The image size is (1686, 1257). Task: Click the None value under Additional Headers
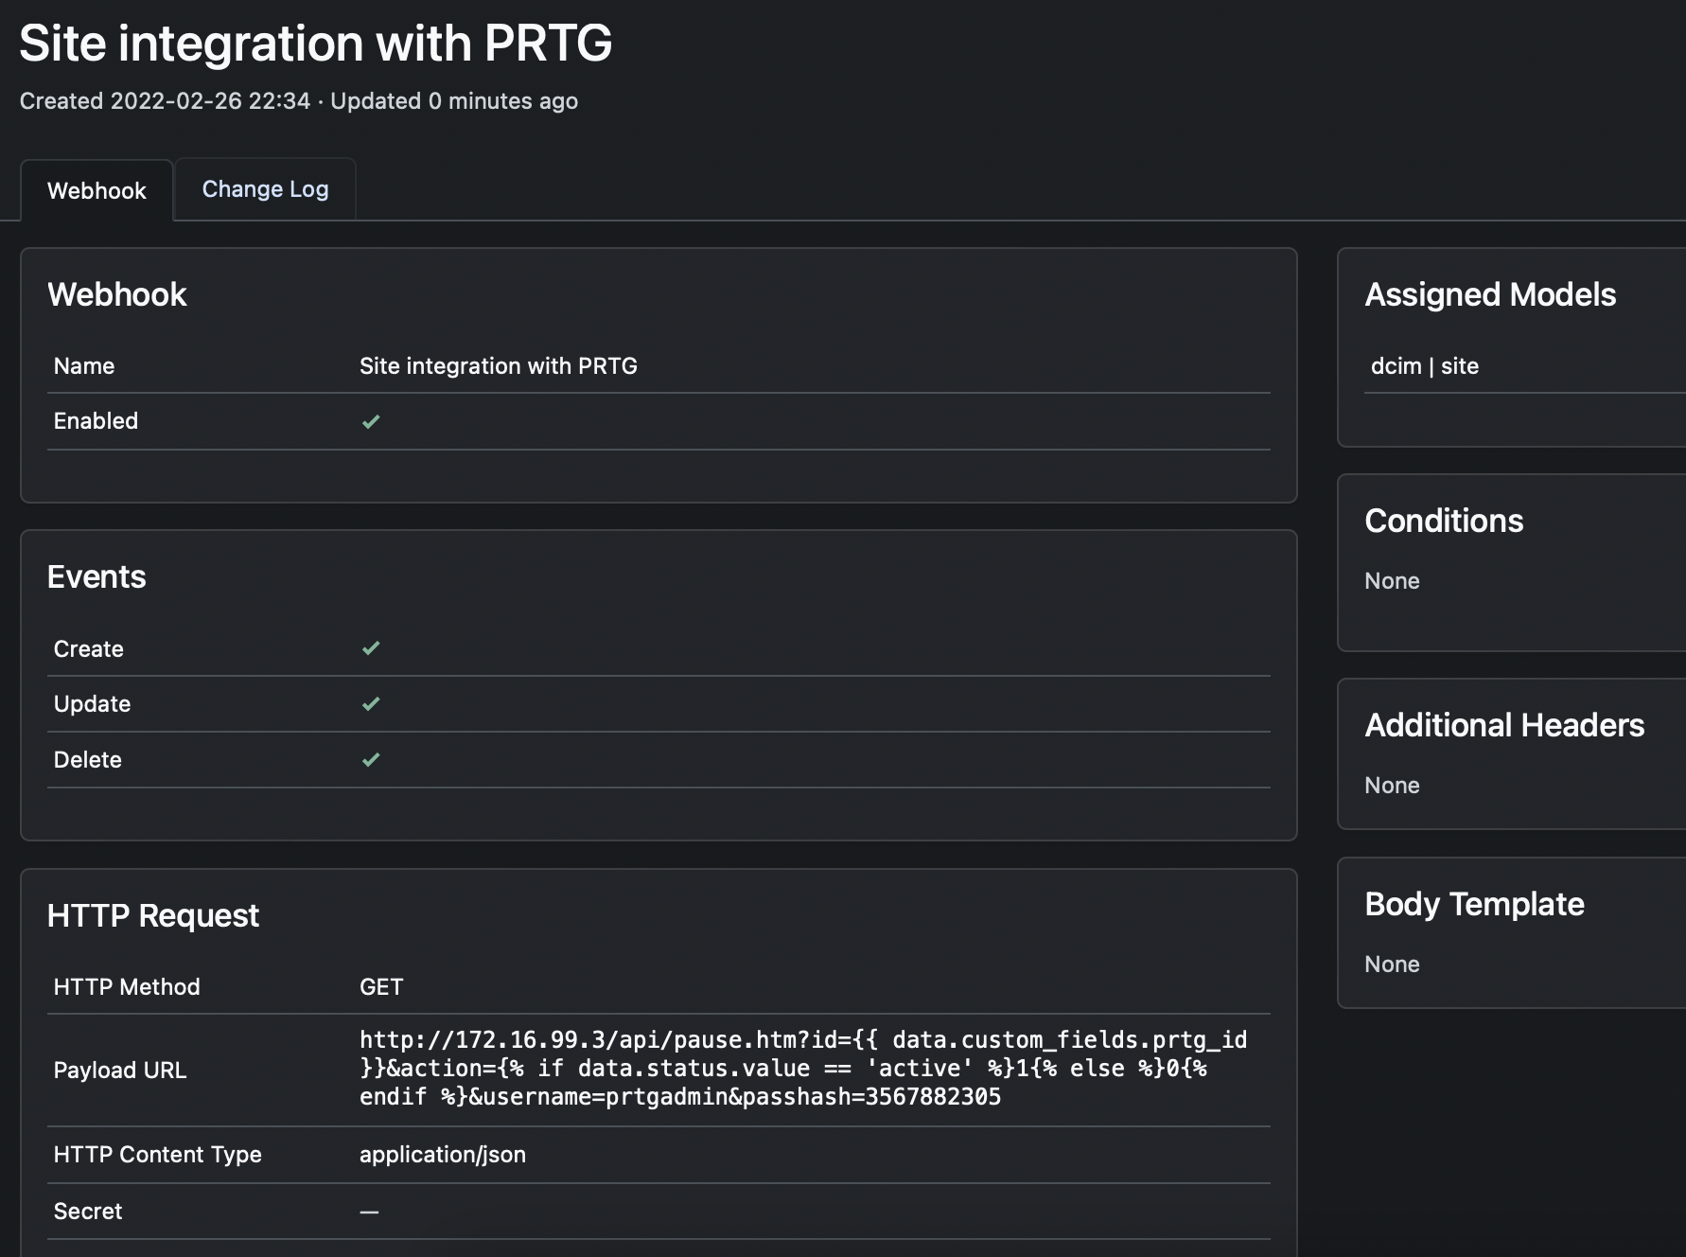pos(1392,786)
